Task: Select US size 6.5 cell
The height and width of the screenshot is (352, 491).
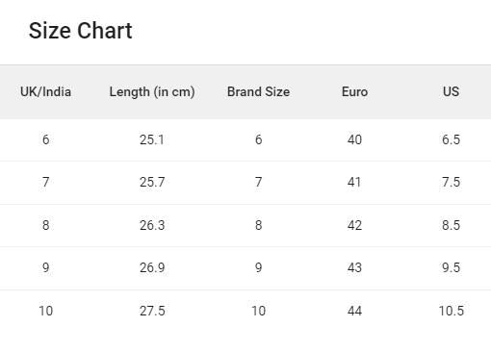Action: click(451, 139)
